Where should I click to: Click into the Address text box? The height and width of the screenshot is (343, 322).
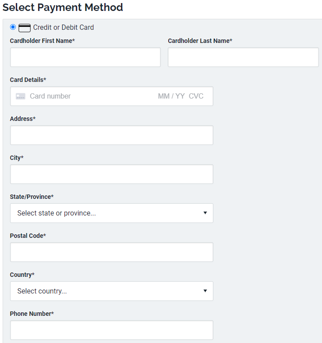pos(112,135)
